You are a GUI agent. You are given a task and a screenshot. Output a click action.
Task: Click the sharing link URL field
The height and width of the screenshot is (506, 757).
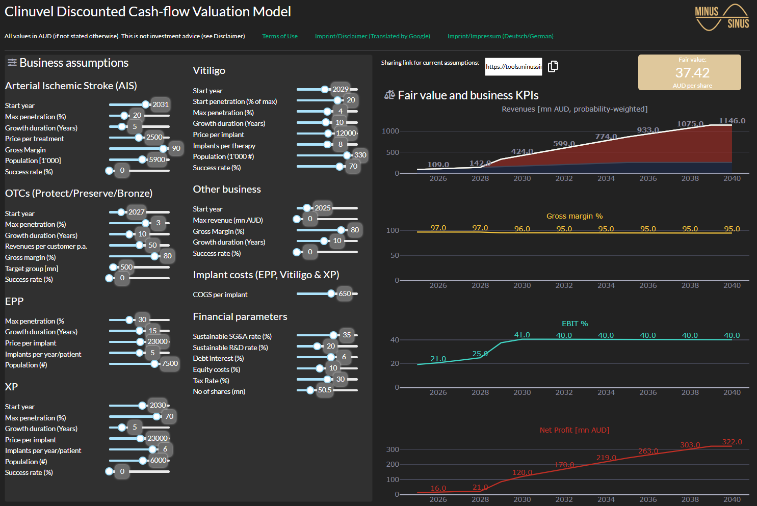point(513,67)
